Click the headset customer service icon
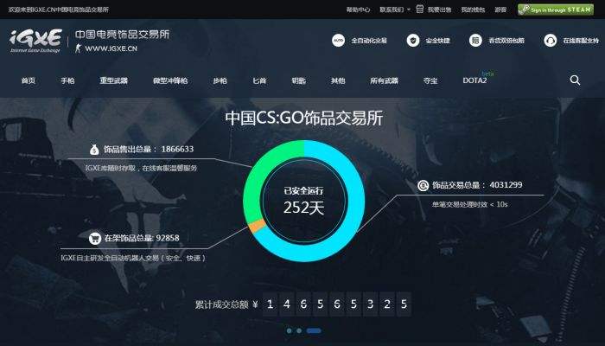The width and height of the screenshot is (605, 346). click(x=551, y=40)
